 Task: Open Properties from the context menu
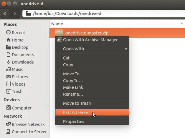coord(92,122)
